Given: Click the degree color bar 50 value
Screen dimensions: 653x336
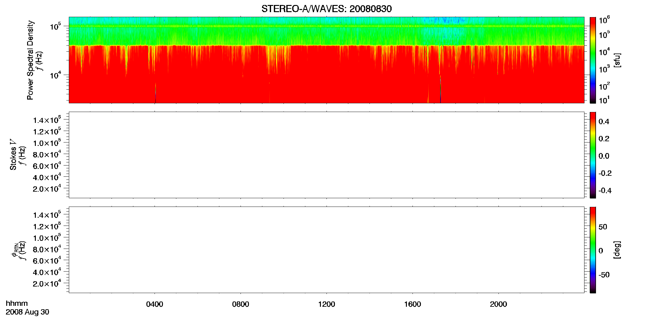Looking at the screenshot, I should click(x=603, y=227).
